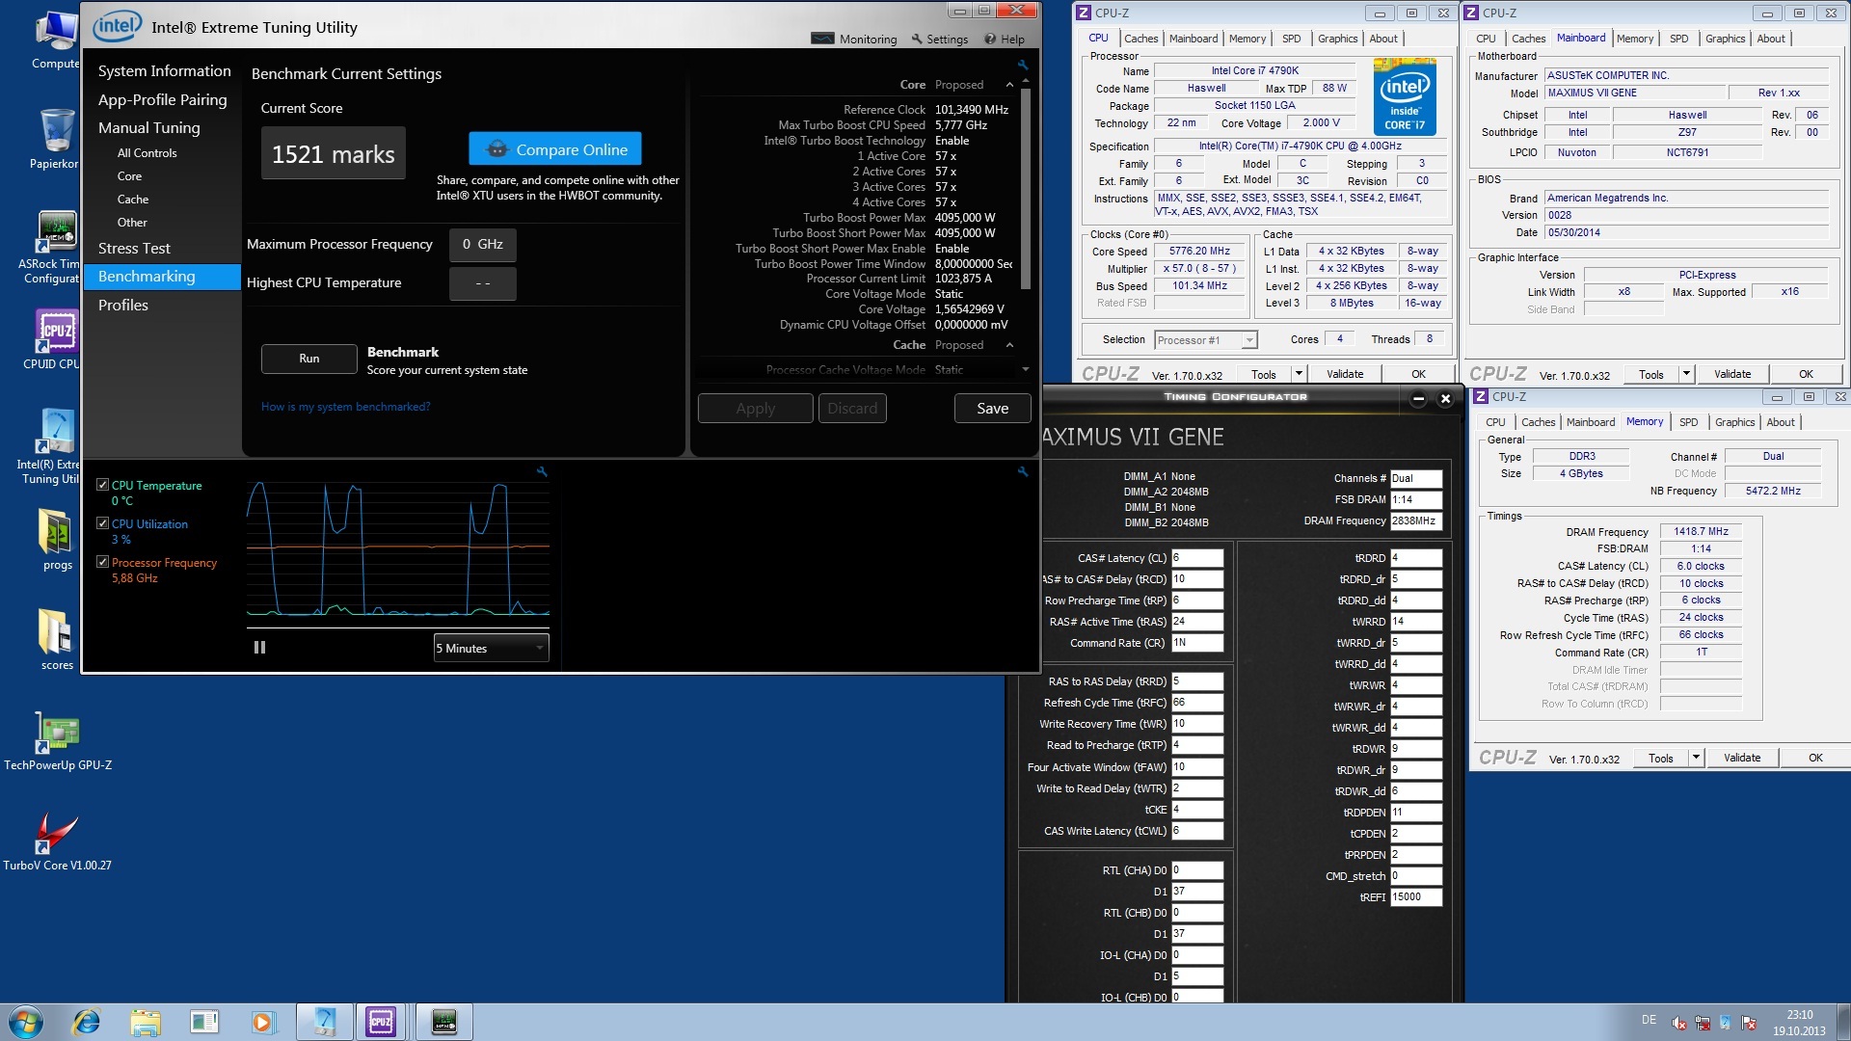Viewport: 1851px width, 1041px height.
Task: Open TechPowerUp GPU-Z desktop icon
Action: coord(58,740)
